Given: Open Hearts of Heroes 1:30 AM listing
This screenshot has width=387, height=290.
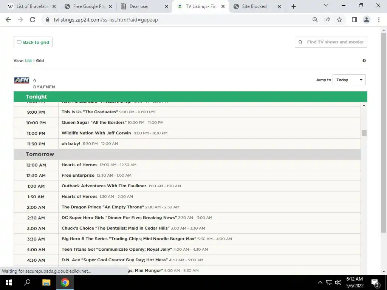Looking at the screenshot, I should coord(79,196).
